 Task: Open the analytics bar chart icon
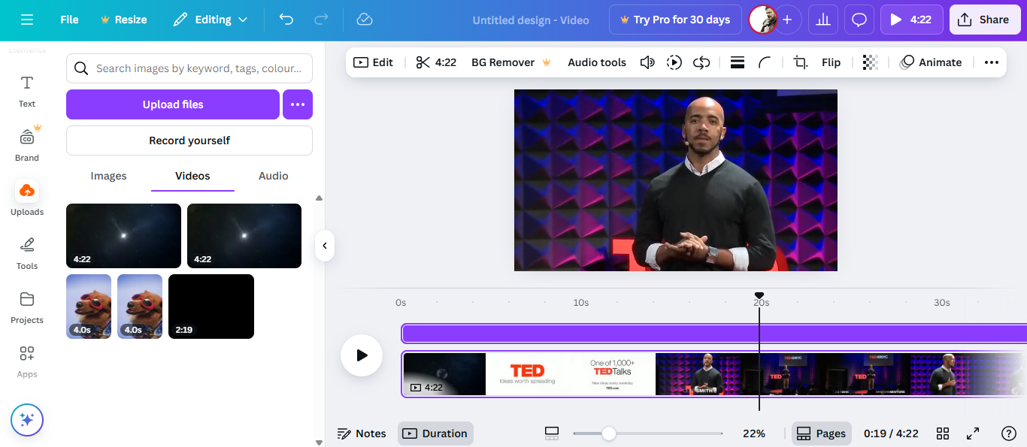pyautogui.click(x=823, y=20)
